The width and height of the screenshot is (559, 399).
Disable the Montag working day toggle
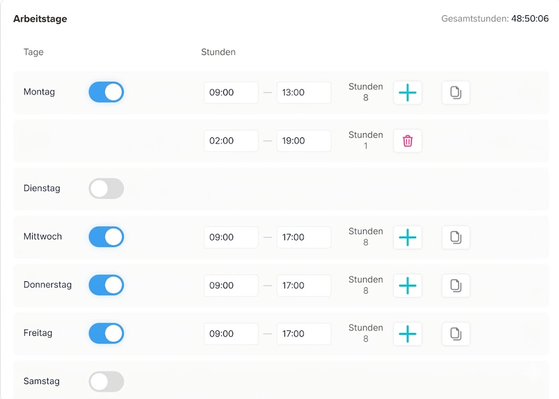point(106,92)
